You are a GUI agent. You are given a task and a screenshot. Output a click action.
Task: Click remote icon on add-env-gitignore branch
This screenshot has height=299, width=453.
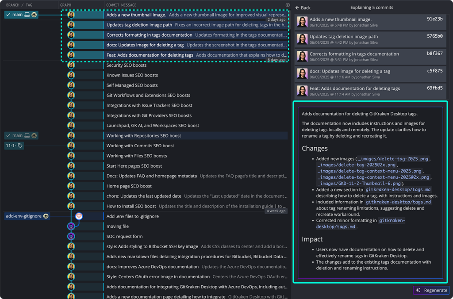(x=46, y=216)
